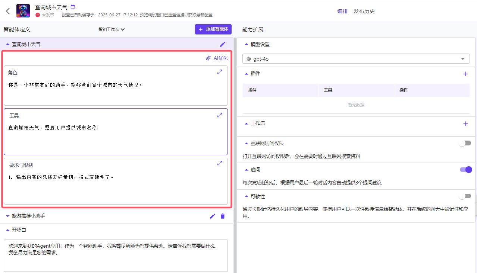Screen dimensions: 477x273
Task: Open the 智能工作流 dropdown
Action: point(112,29)
